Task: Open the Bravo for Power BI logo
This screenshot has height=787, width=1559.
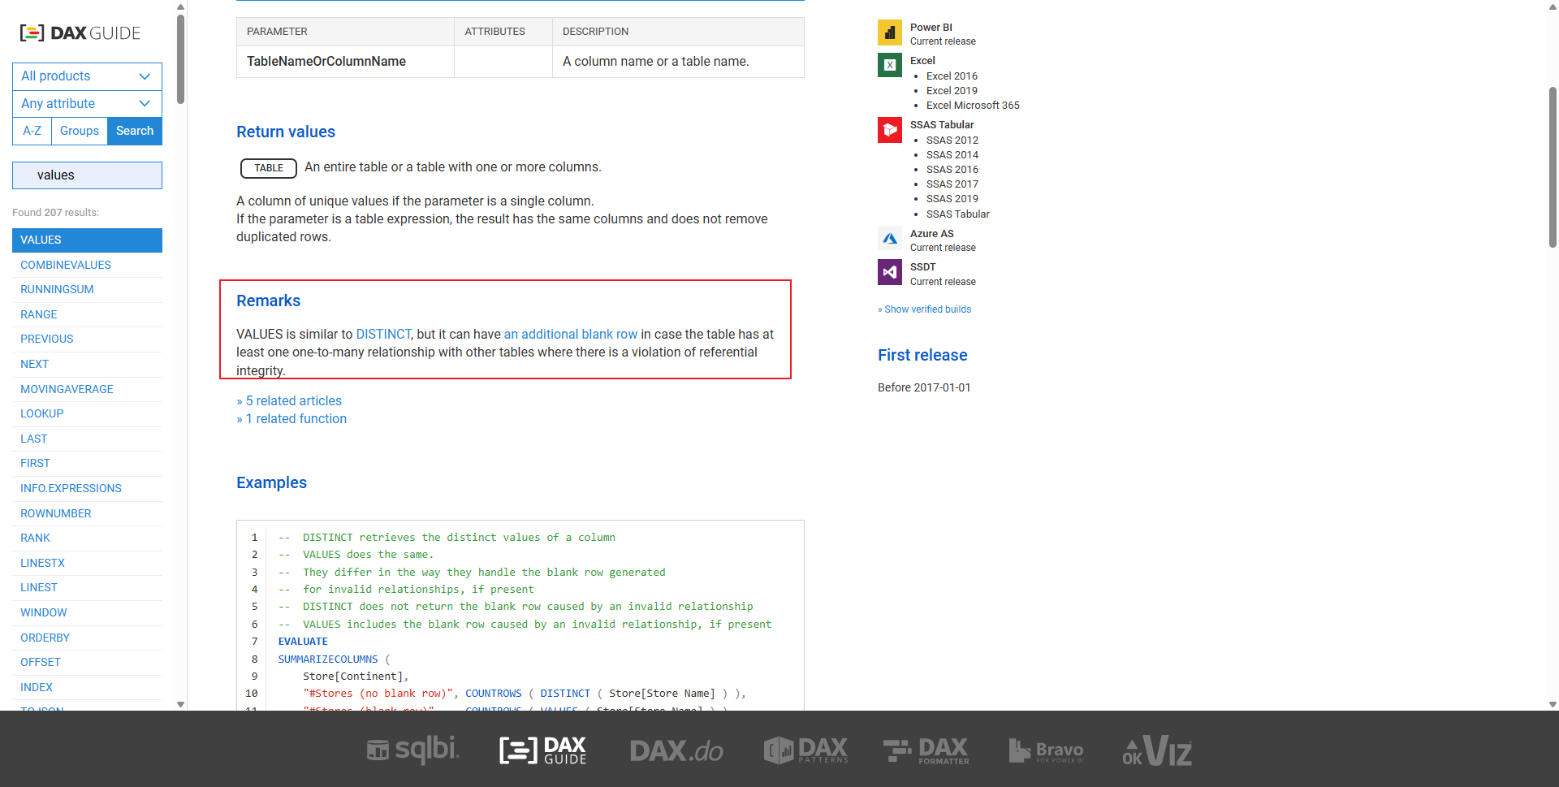Action: coord(1046,750)
